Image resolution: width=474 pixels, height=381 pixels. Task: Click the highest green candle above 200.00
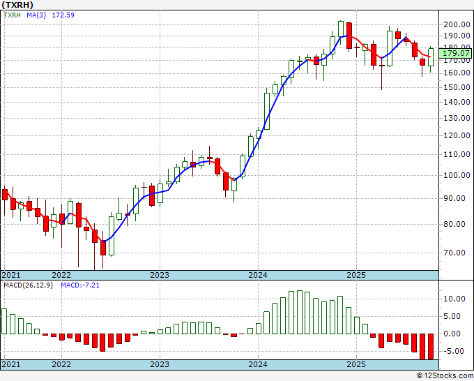[x=341, y=29]
